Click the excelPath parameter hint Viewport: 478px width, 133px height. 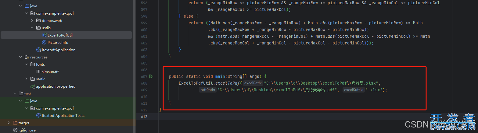pyautogui.click(x=253, y=83)
